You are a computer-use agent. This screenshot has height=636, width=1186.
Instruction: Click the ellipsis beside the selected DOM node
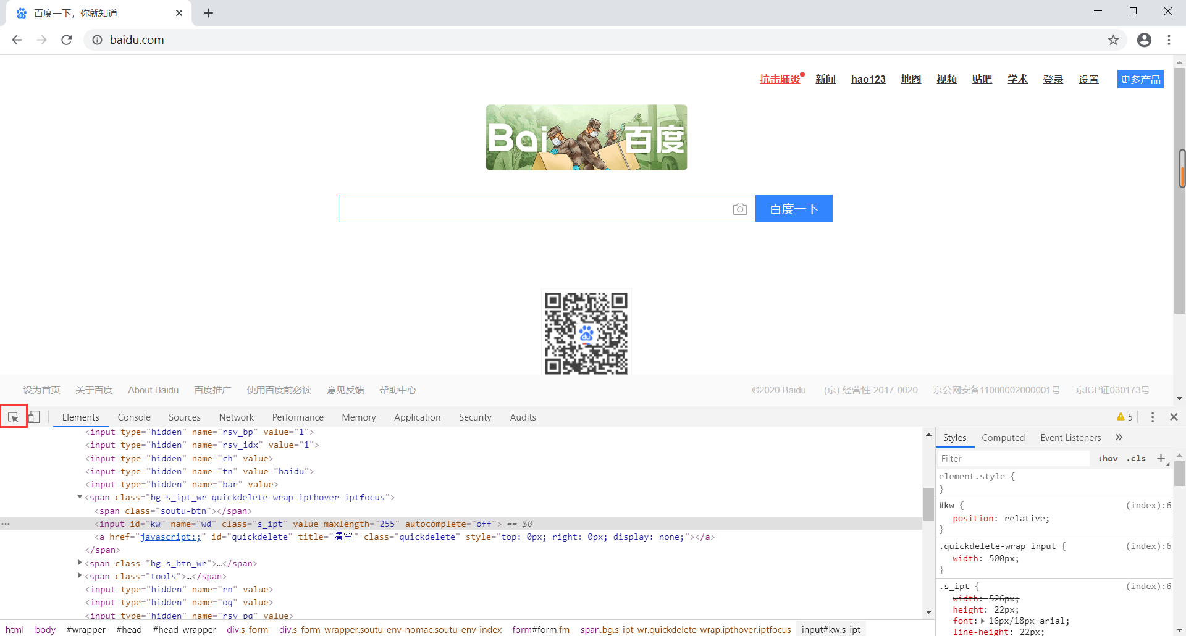click(x=6, y=524)
